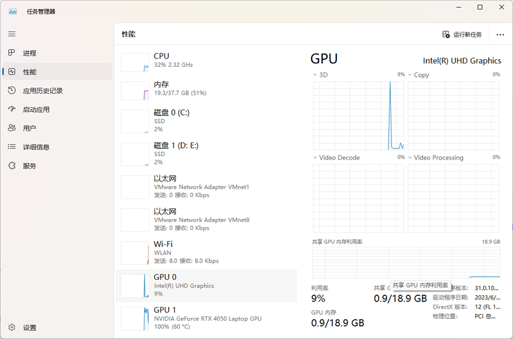Image resolution: width=513 pixels, height=339 pixels.
Task: Select the VMnet1 以太网 adapter entry
Action: pos(207,186)
